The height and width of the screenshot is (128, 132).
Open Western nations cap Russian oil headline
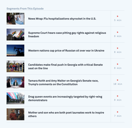click(66, 51)
